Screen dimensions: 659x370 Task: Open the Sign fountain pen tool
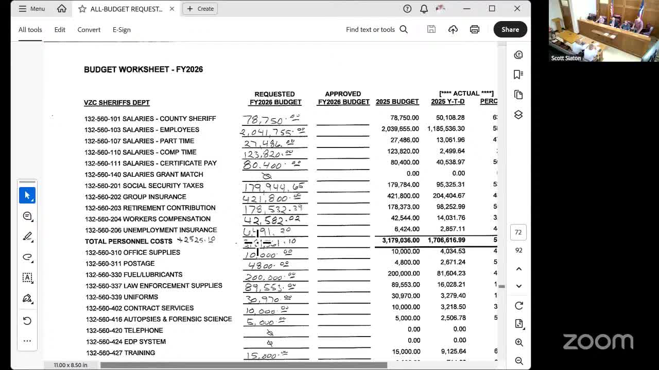(x=27, y=299)
